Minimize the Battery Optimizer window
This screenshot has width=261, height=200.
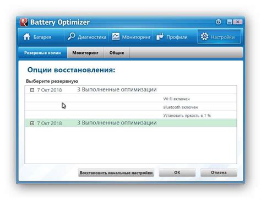click(230, 22)
